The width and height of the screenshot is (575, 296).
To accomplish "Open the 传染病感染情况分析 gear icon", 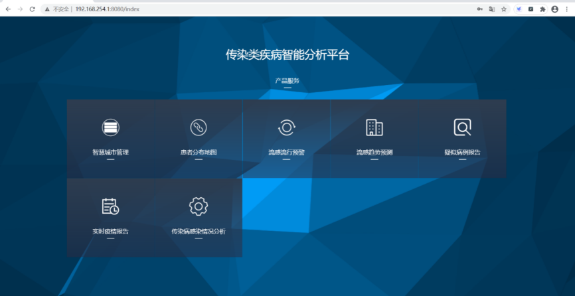I will 199,206.
